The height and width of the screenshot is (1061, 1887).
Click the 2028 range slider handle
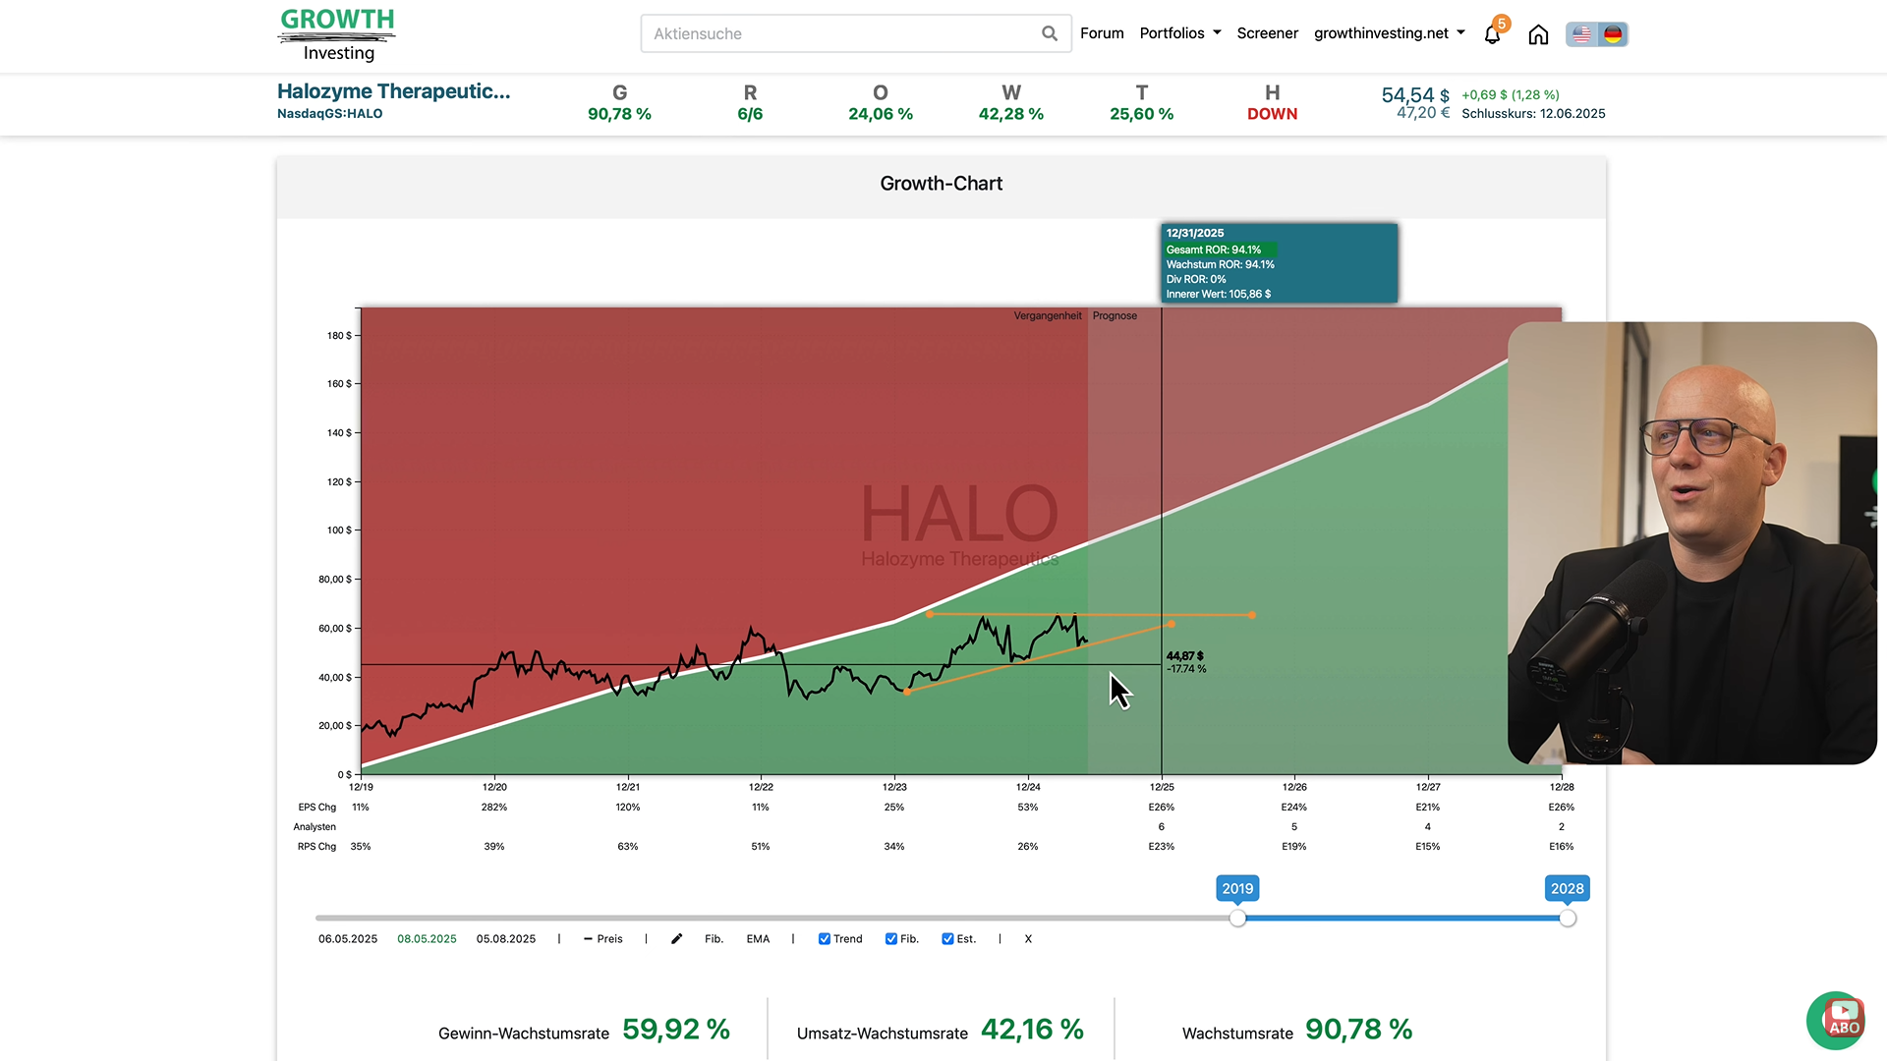(x=1568, y=919)
